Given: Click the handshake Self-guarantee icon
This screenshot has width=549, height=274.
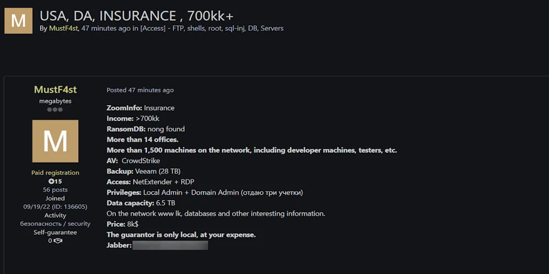Looking at the screenshot, I should point(58,241).
